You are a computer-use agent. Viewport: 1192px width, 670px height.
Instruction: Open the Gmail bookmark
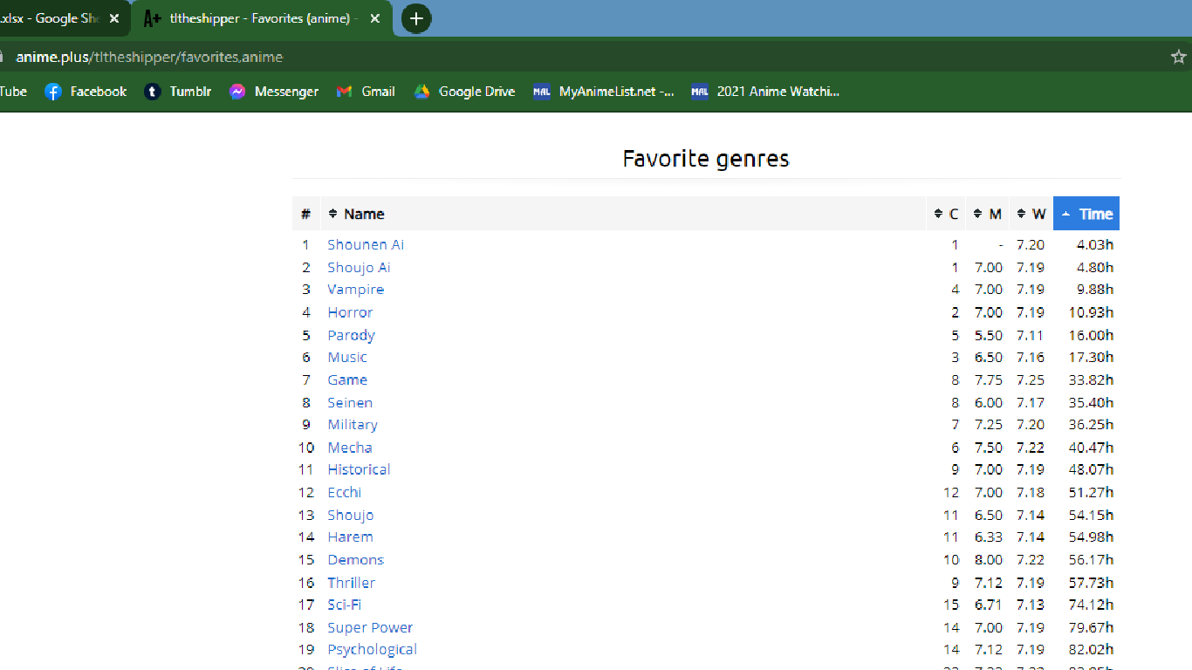coord(366,92)
